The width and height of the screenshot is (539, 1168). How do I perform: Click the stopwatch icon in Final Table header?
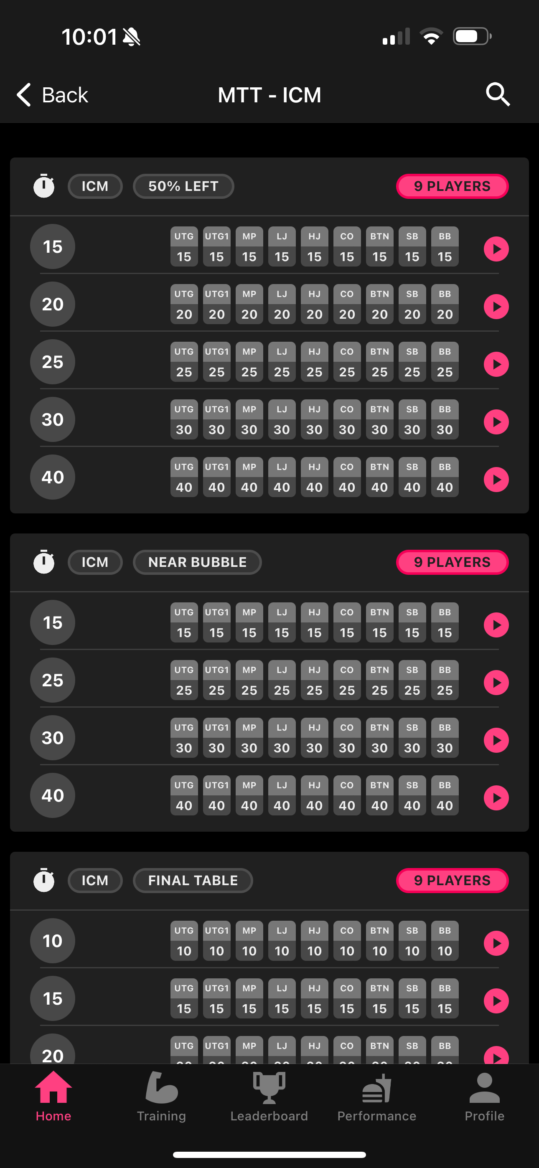(44, 880)
